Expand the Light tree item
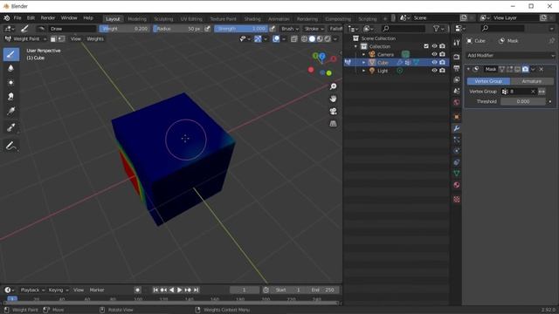Screen dimensions: 559x314 pyautogui.click(x=363, y=71)
